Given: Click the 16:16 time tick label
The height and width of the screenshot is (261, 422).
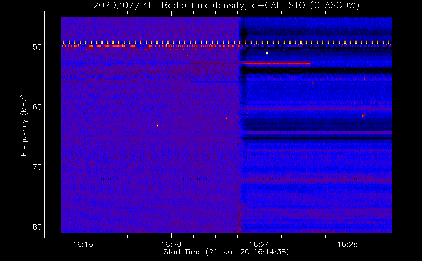Looking at the screenshot, I should click(x=83, y=245).
